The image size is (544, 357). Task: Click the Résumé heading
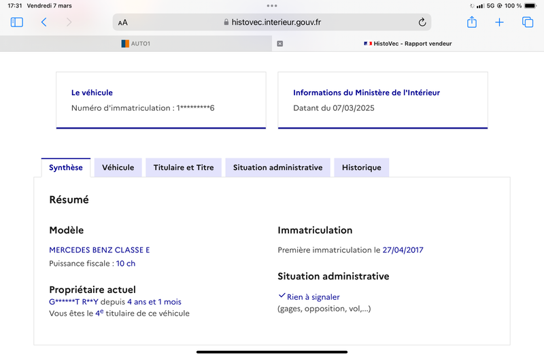(x=69, y=200)
